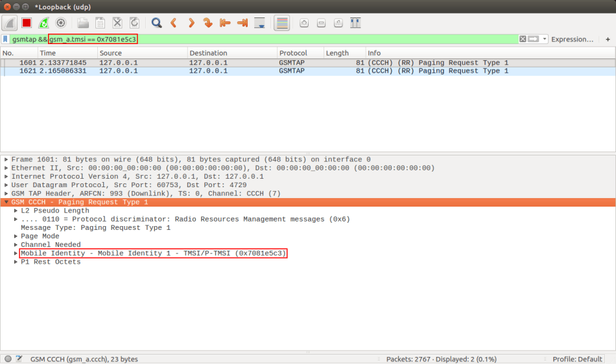Click the Find packet magnifier icon
This screenshot has width=616, height=364.
(156, 23)
